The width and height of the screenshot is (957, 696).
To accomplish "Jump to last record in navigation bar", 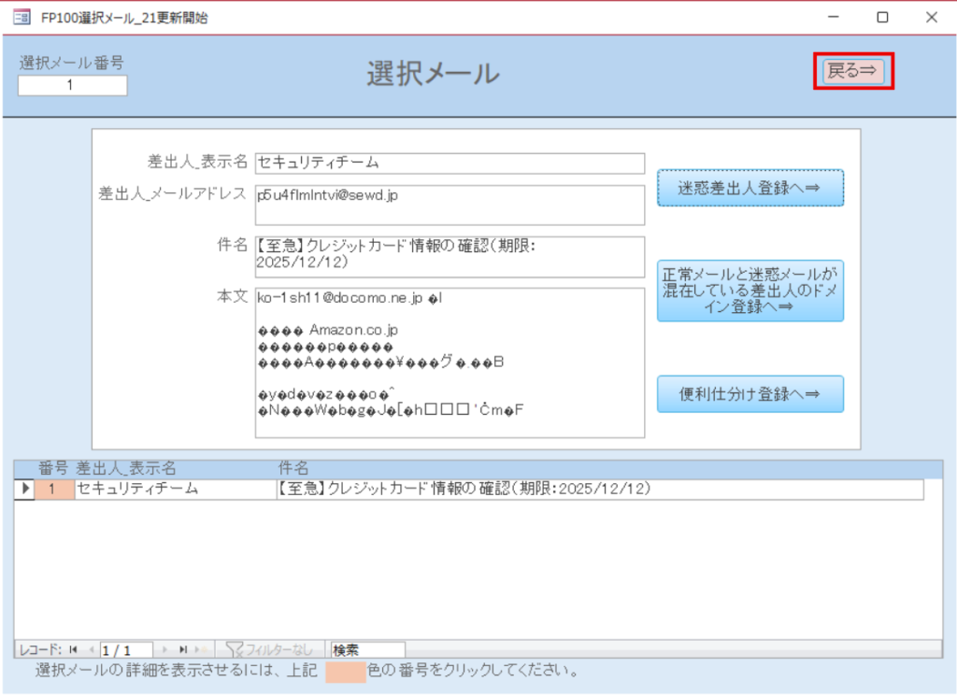I will click(183, 649).
